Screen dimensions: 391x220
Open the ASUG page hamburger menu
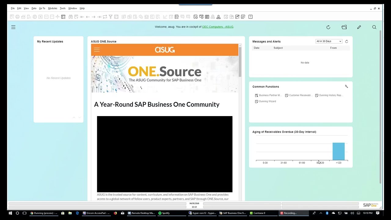97,50
